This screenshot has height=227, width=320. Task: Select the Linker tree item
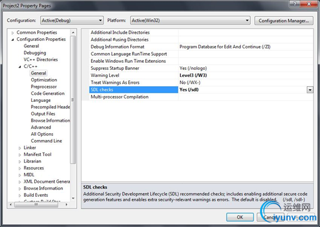pyautogui.click(x=30, y=147)
